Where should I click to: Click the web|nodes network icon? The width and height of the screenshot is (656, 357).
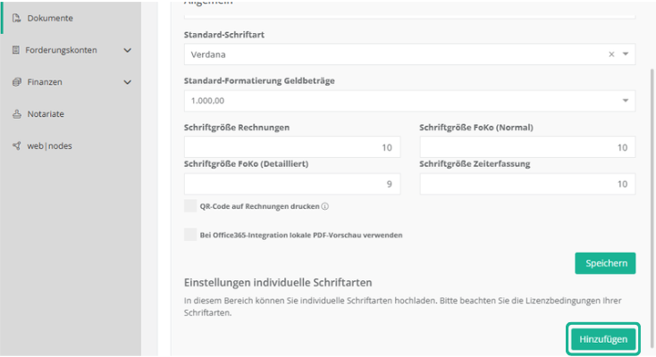coord(16,145)
